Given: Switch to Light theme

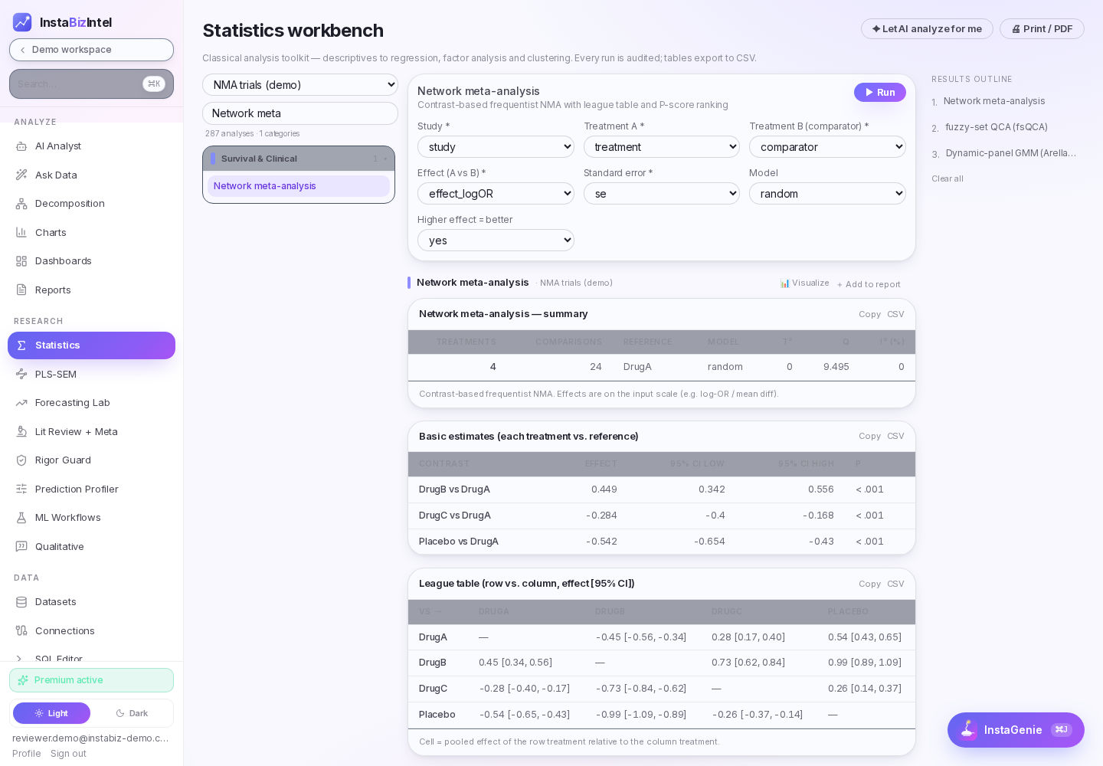Looking at the screenshot, I should pyautogui.click(x=51, y=713).
